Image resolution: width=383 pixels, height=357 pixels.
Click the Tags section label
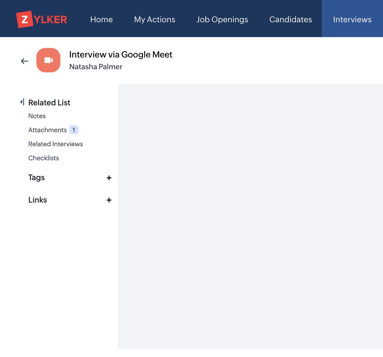pyautogui.click(x=36, y=177)
